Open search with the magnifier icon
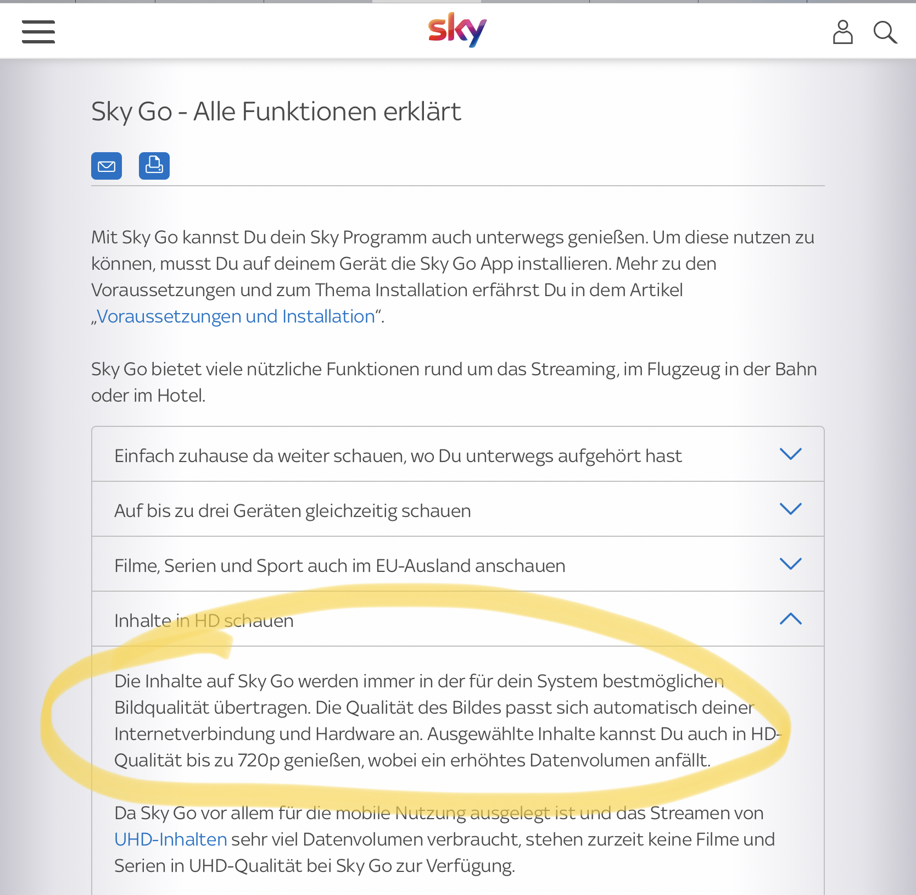This screenshot has height=895, width=916. tap(885, 32)
